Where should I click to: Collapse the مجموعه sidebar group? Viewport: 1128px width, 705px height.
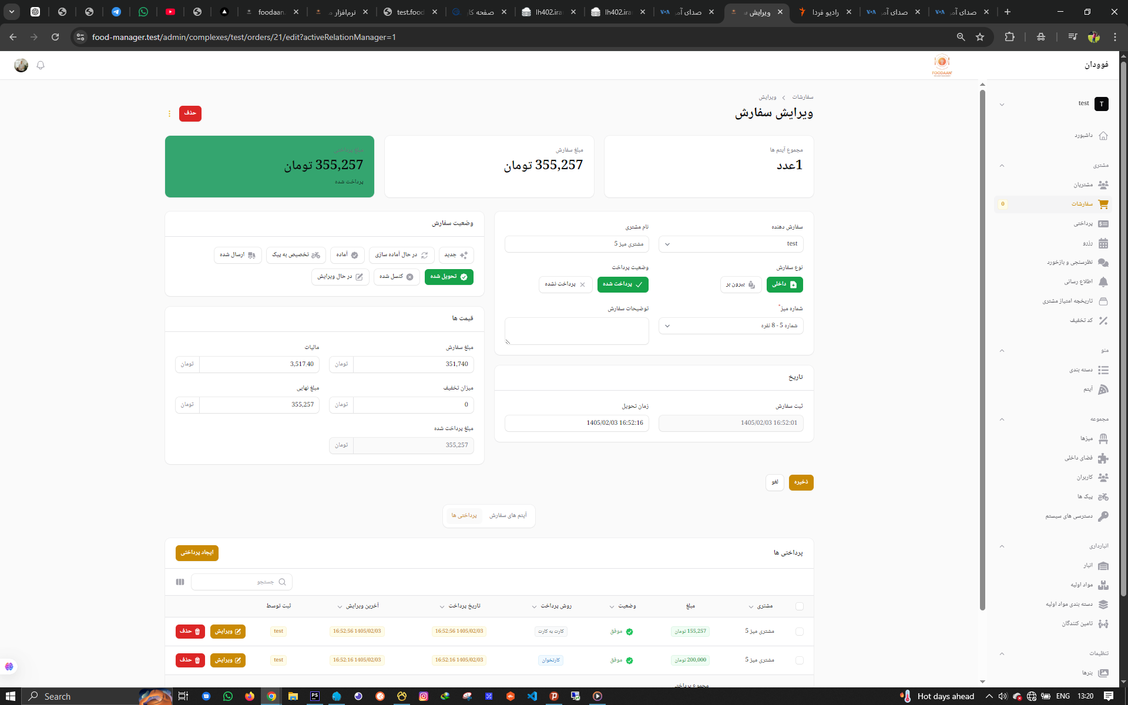(1002, 419)
